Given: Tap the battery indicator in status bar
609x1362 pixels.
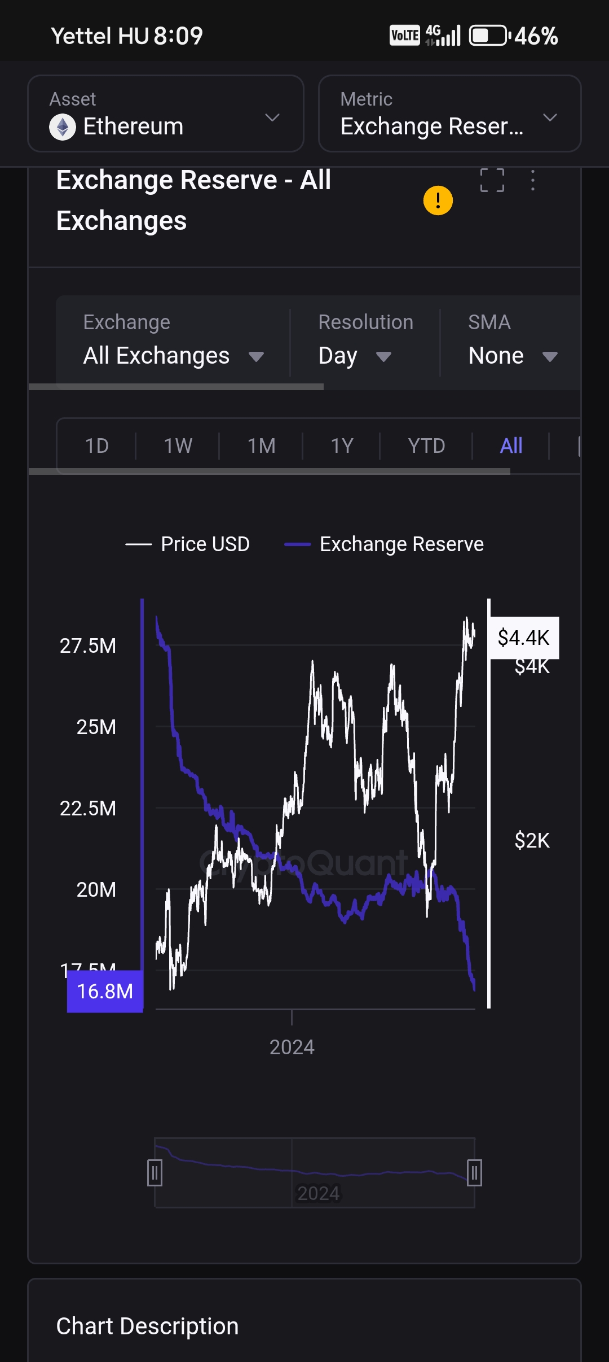Looking at the screenshot, I should (489, 36).
